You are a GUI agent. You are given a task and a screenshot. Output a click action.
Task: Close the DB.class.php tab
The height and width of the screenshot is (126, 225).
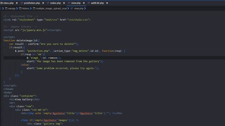[17, 3]
